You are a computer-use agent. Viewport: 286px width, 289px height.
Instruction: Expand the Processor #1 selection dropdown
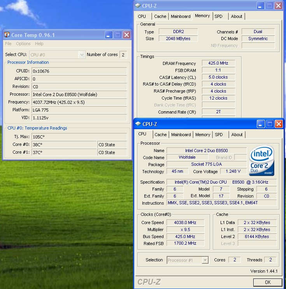click(205, 260)
